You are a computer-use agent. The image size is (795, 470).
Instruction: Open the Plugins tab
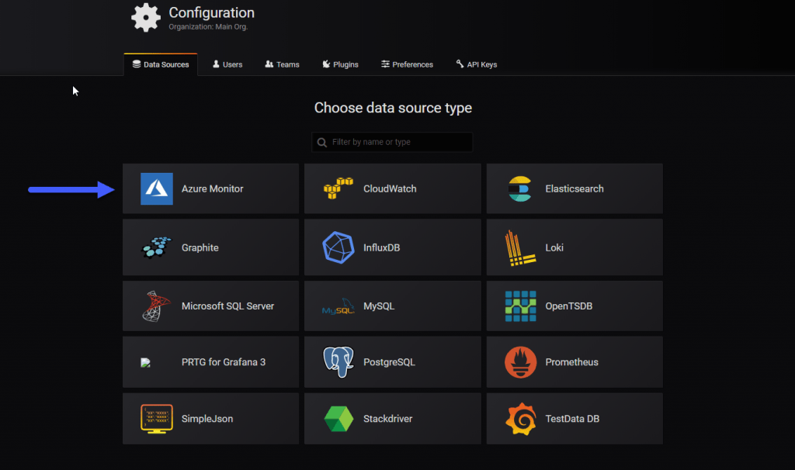tap(340, 64)
